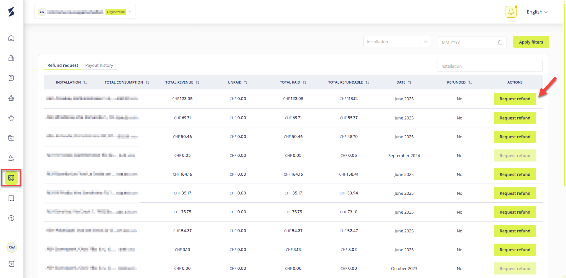The width and height of the screenshot is (566, 278).
Task: Sort by Total Refundable column arrows
Action: [x=367, y=82]
